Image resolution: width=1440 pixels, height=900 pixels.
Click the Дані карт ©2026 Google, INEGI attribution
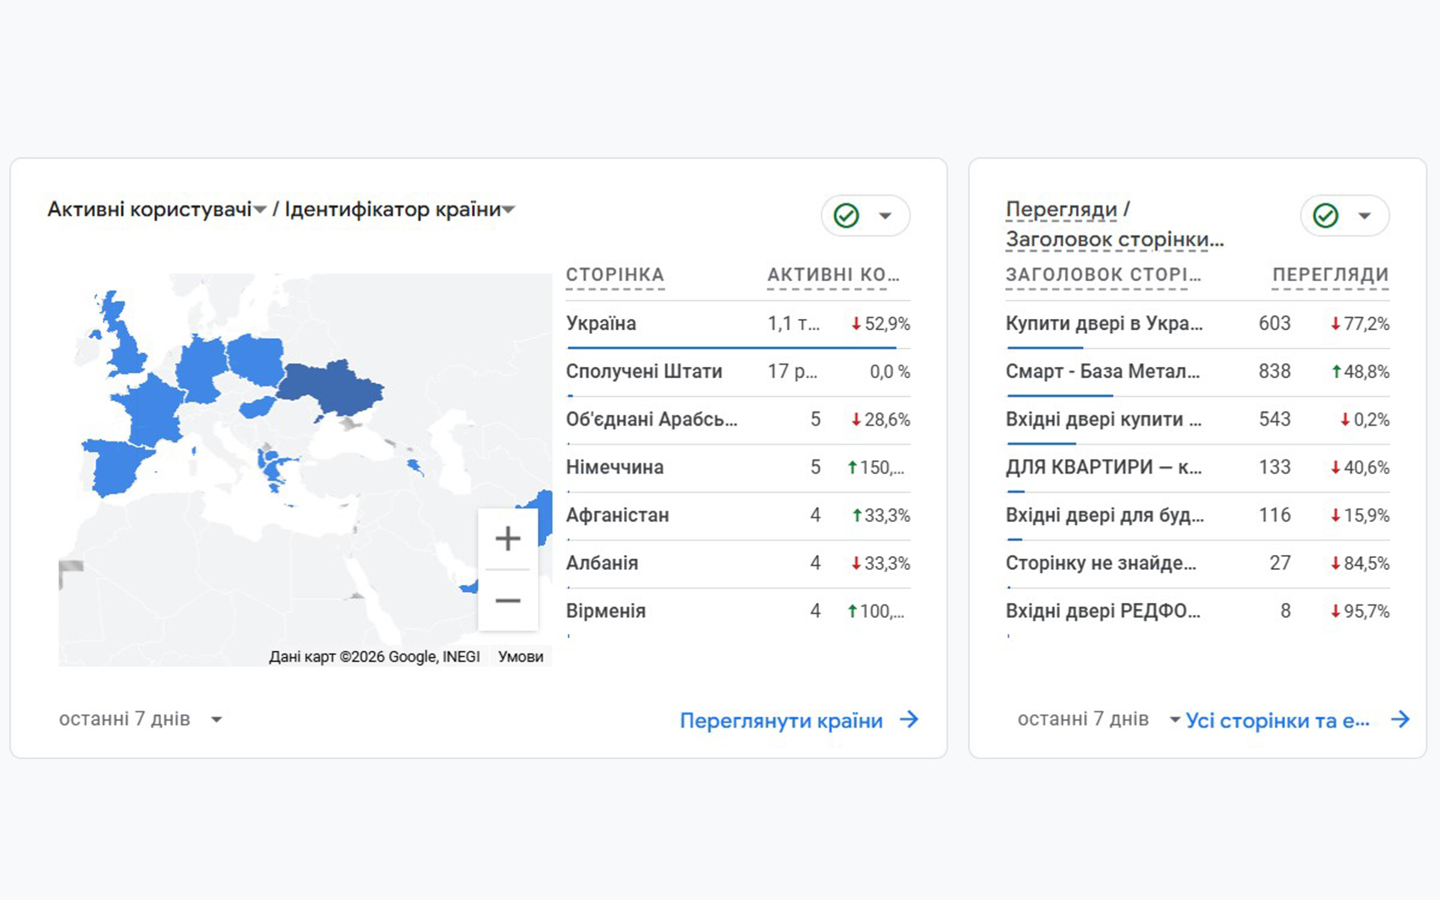[374, 657]
